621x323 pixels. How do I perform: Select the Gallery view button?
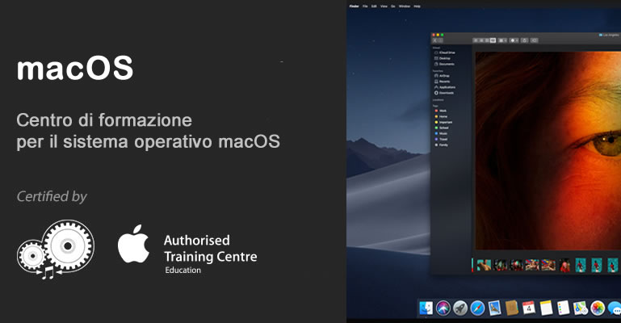click(x=493, y=40)
